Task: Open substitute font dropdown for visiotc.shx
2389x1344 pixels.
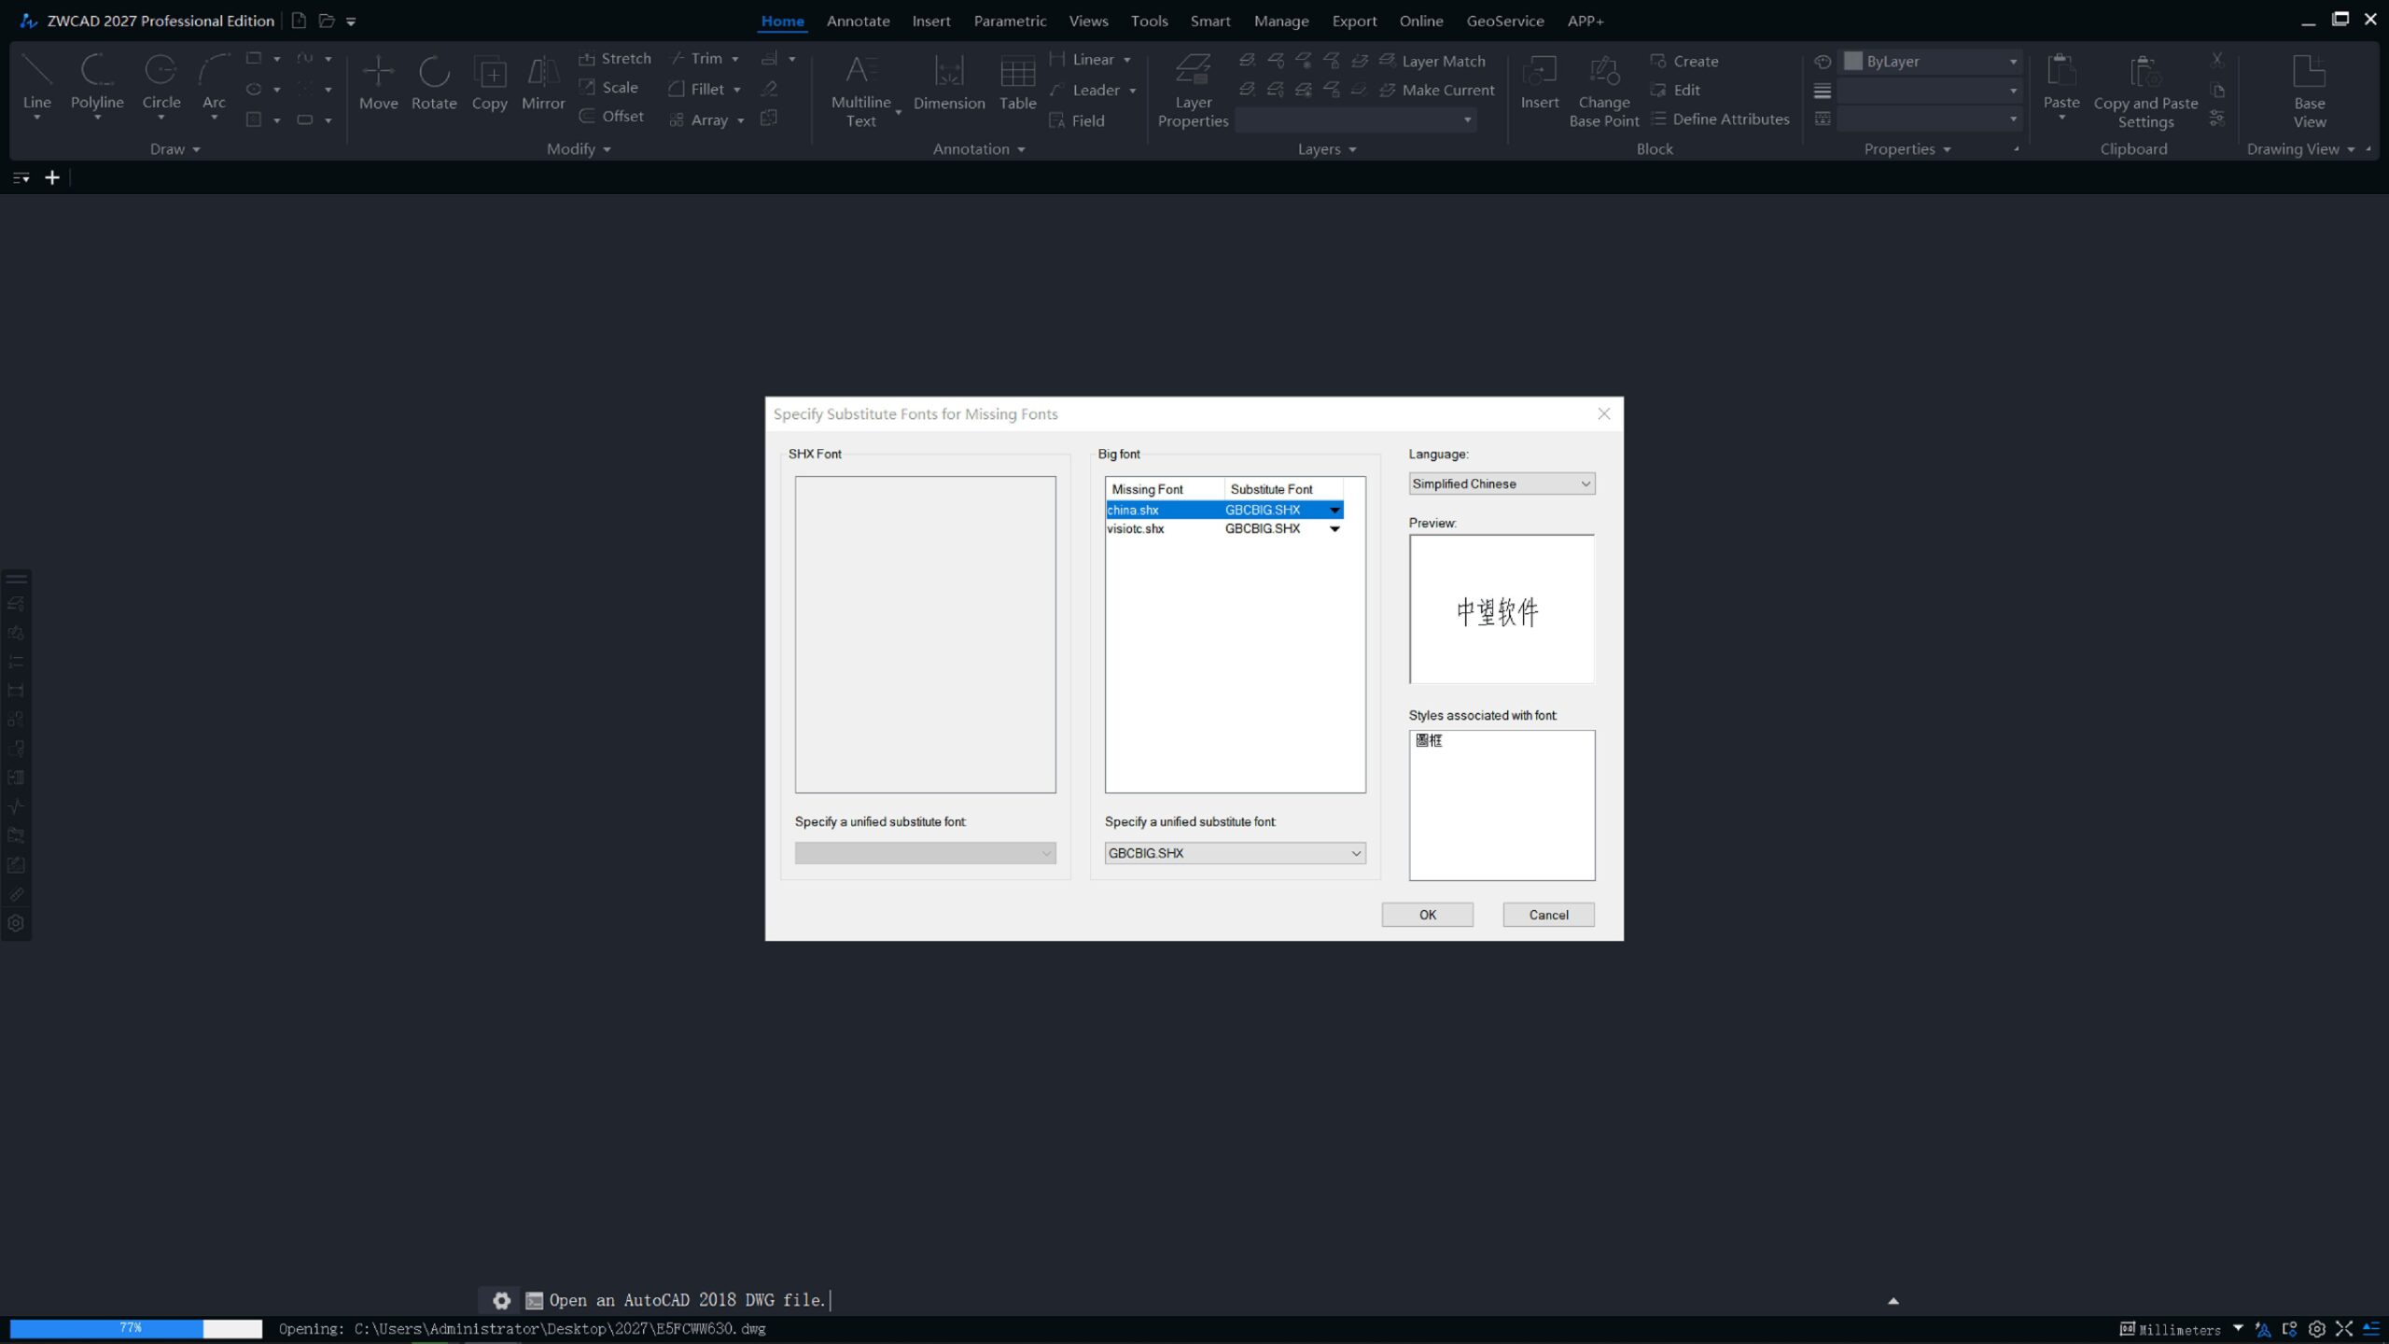Action: coord(1334,529)
